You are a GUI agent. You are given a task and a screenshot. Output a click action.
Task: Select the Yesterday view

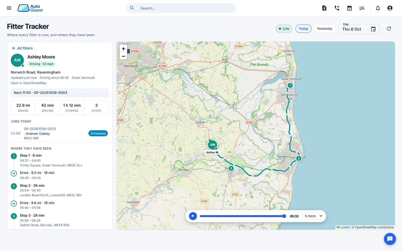(x=325, y=29)
